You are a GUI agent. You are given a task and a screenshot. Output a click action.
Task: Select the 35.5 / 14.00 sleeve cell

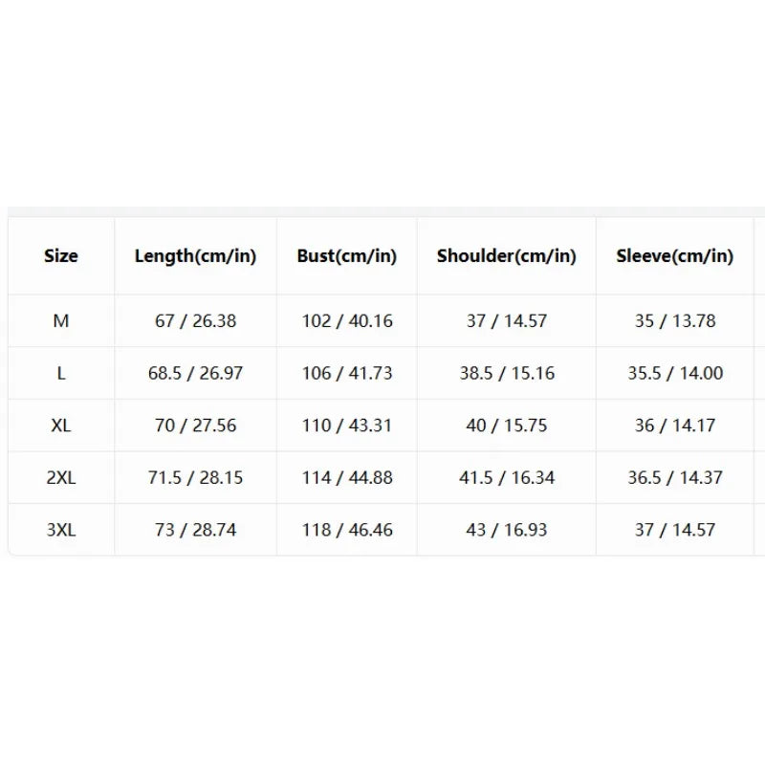(x=675, y=373)
